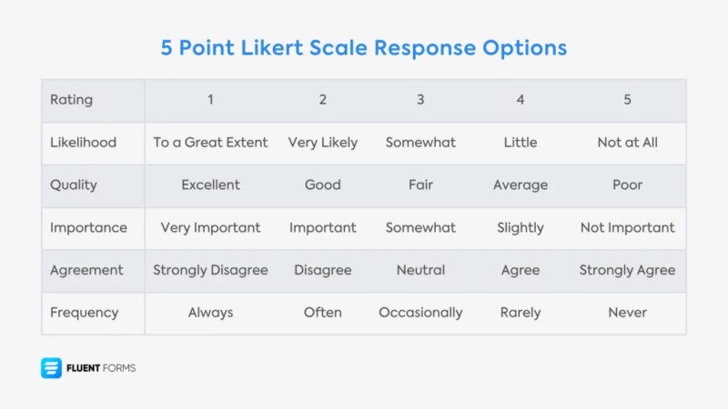728x409 pixels.
Task: Click the 'To a Great Extent' cell
Action: [210, 143]
